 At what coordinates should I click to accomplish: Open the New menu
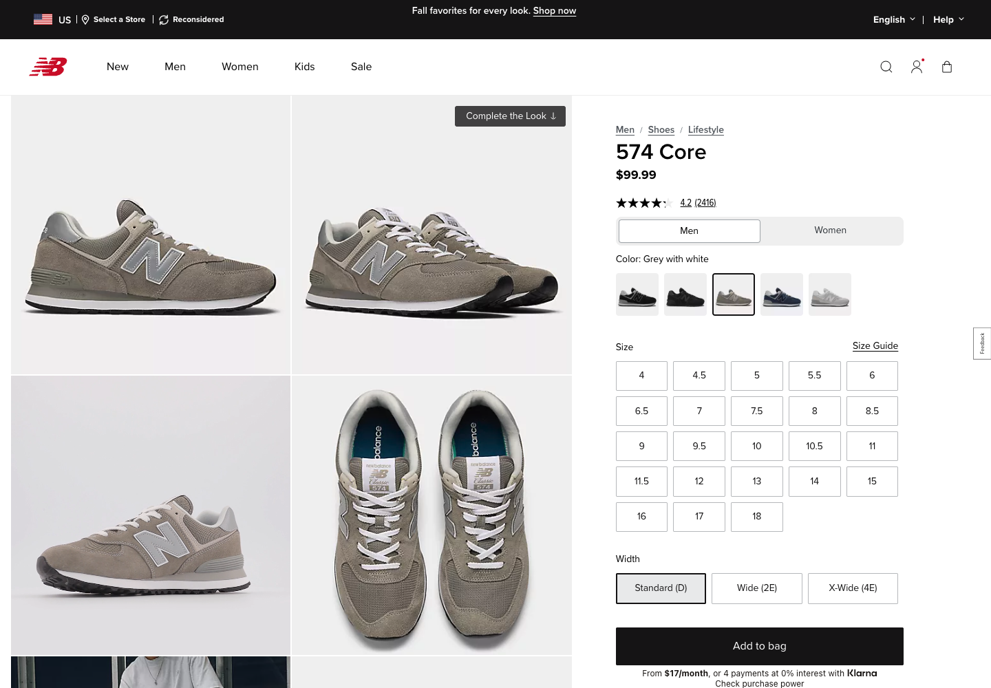(x=118, y=67)
